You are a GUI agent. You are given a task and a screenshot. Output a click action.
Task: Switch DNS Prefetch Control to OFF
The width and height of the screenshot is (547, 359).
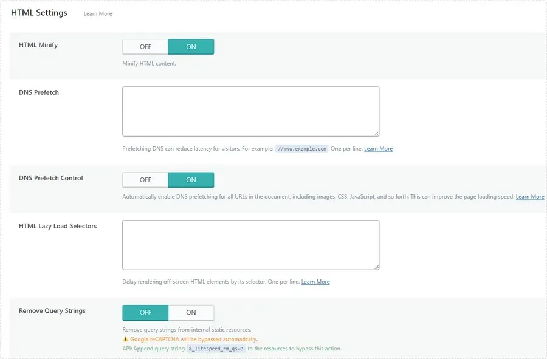point(145,180)
